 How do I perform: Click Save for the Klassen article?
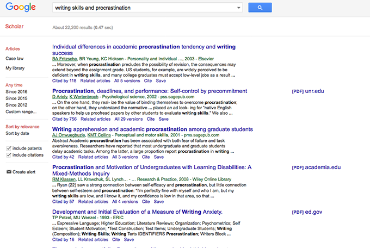[x=158, y=202]
